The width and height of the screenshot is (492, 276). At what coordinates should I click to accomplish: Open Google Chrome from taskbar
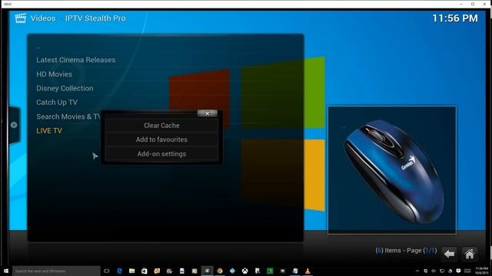pos(220,271)
